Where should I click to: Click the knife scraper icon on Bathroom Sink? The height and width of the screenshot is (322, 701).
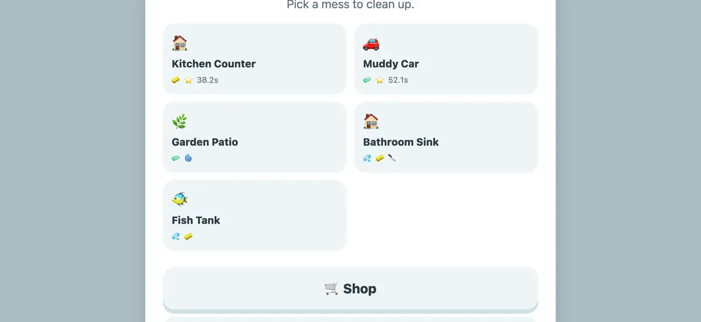click(x=392, y=158)
